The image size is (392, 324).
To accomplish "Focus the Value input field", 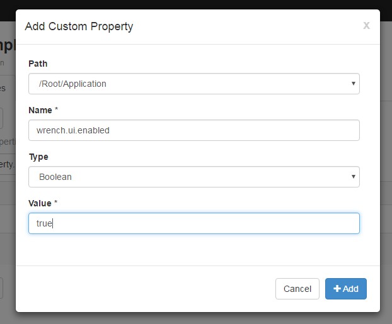I will (193, 223).
